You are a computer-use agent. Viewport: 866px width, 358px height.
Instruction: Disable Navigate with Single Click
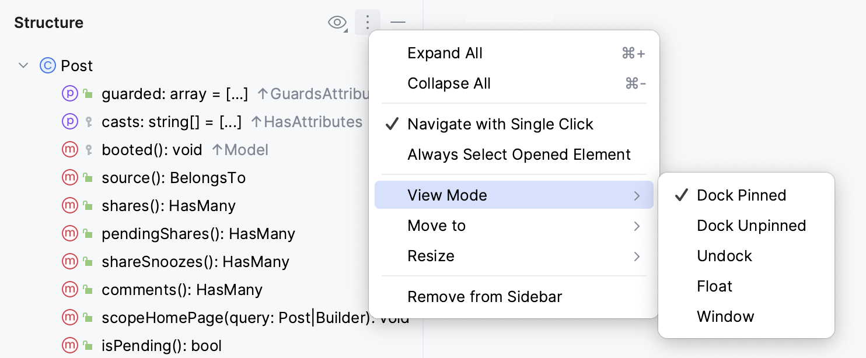click(x=500, y=124)
